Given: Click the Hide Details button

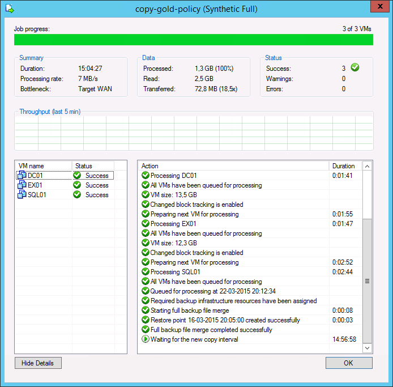Looking at the screenshot, I should pyautogui.click(x=38, y=363).
